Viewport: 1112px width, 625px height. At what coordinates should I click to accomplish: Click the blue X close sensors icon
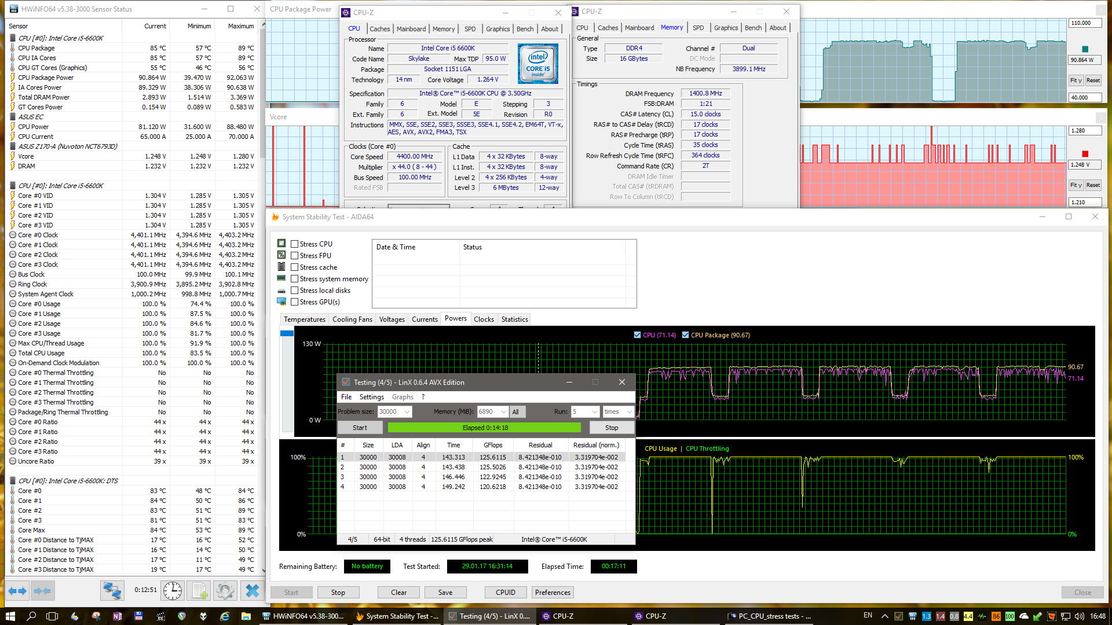click(x=252, y=591)
